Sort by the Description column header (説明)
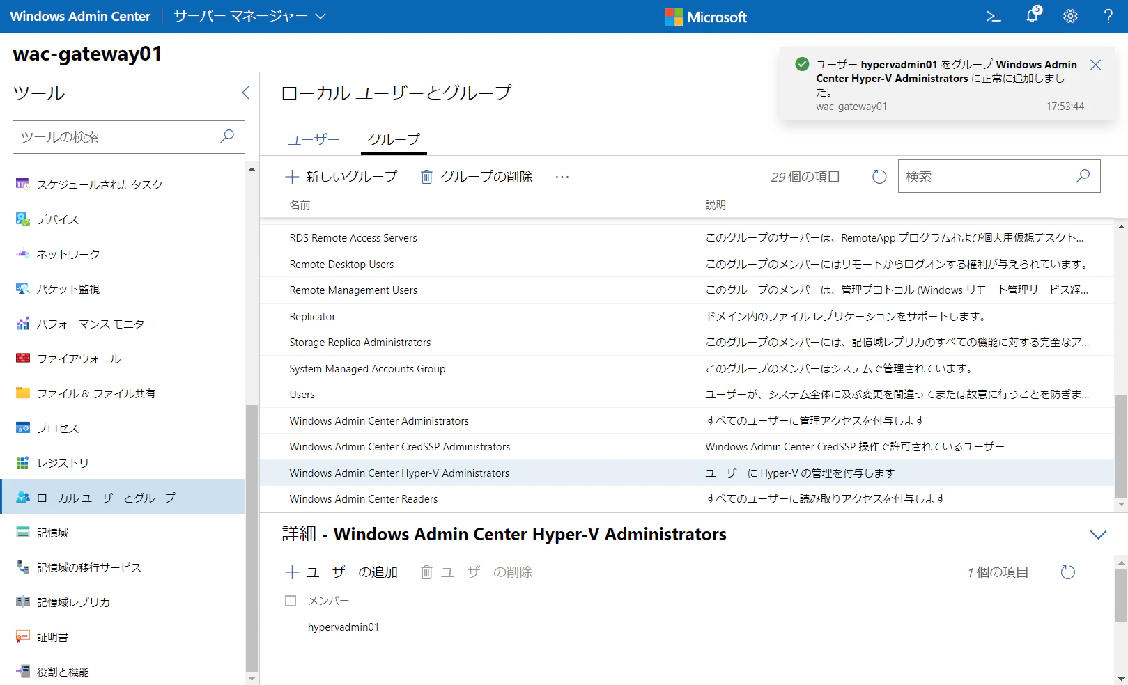The image size is (1128, 685). [x=716, y=205]
